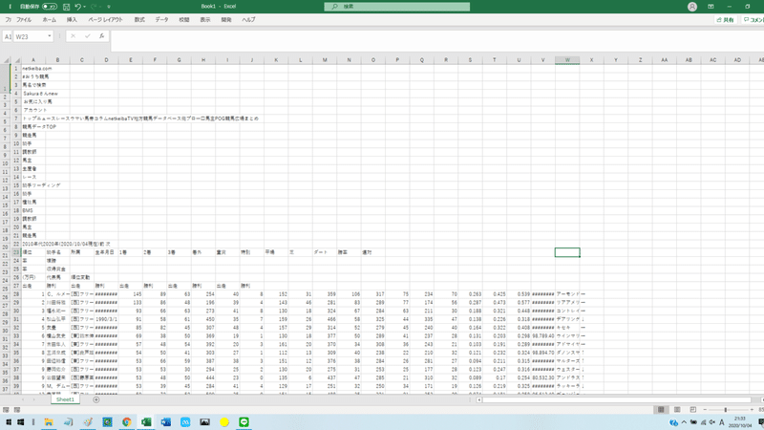Click the confirm checkmark in formula bar
The image size is (764, 430).
[x=87, y=36]
